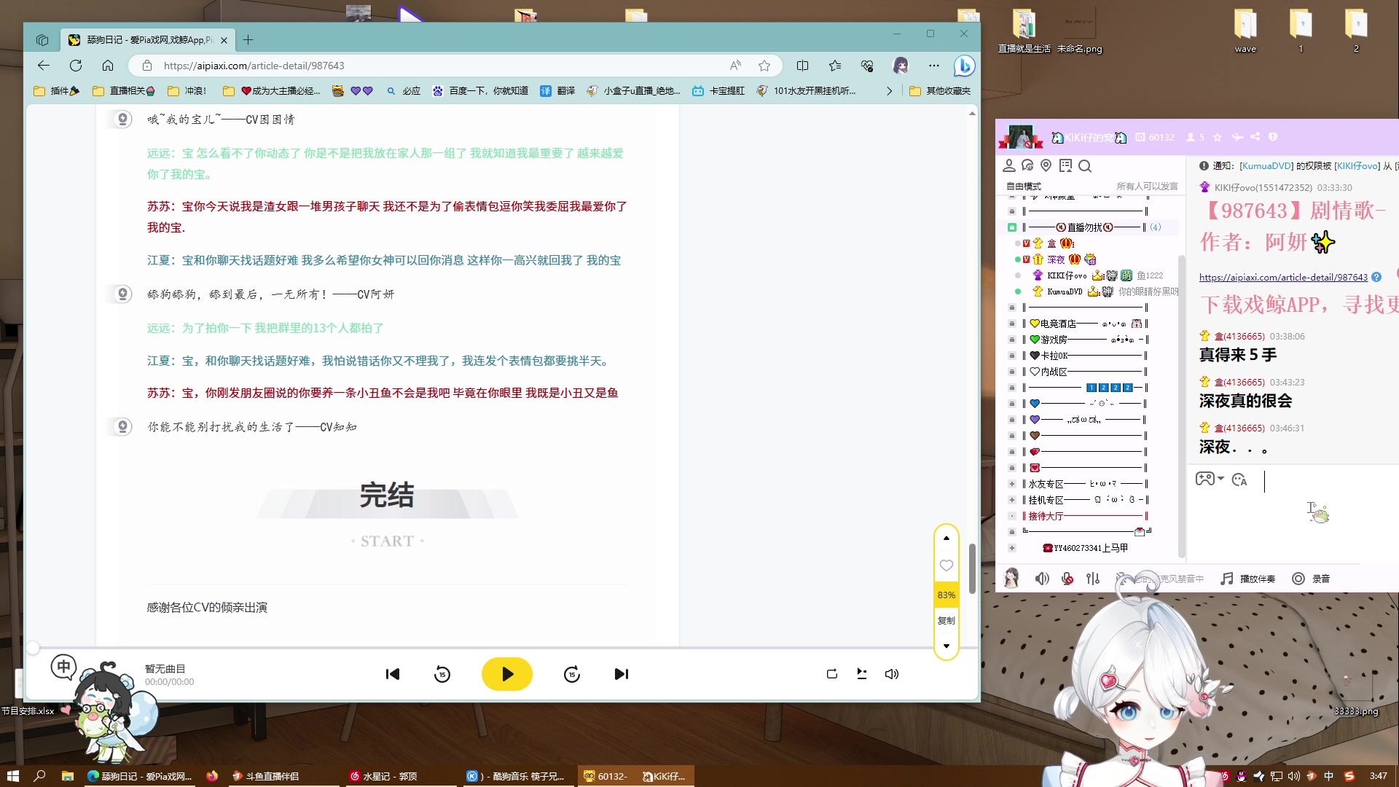This screenshot has width=1399, height=787.
Task: Open the search tool in the channel panel
Action: (1086, 166)
